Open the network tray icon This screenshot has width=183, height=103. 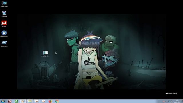pos(169,101)
